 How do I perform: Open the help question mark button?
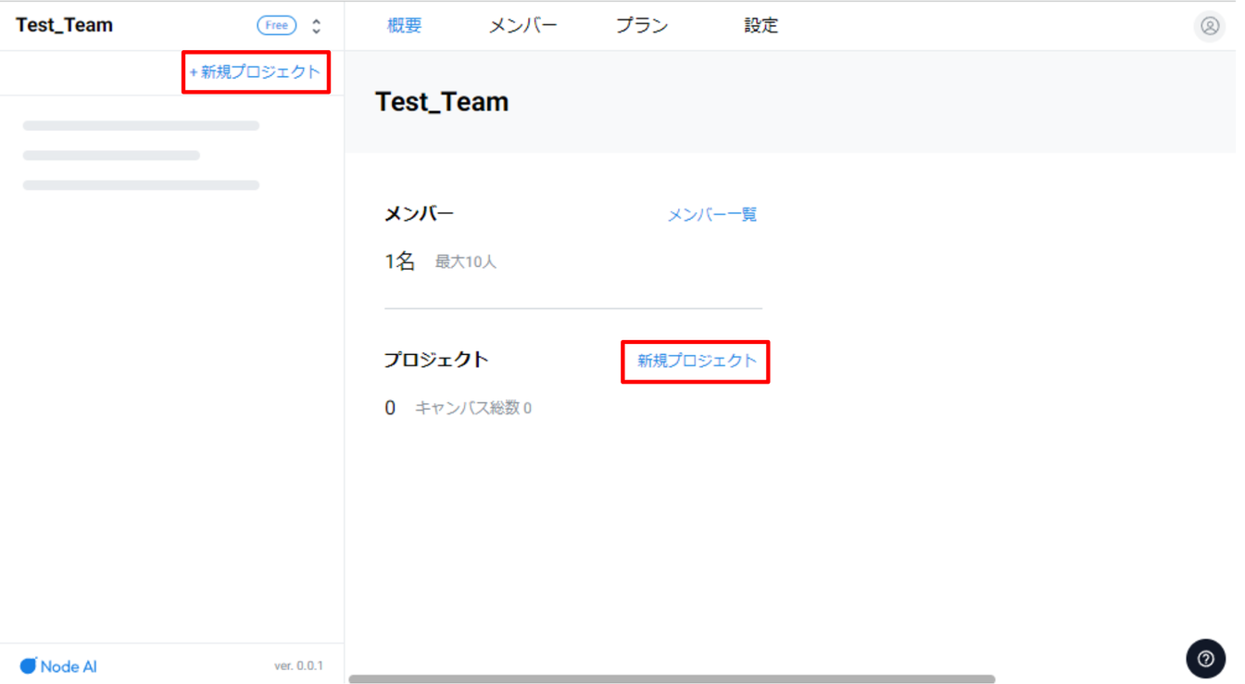click(x=1205, y=659)
